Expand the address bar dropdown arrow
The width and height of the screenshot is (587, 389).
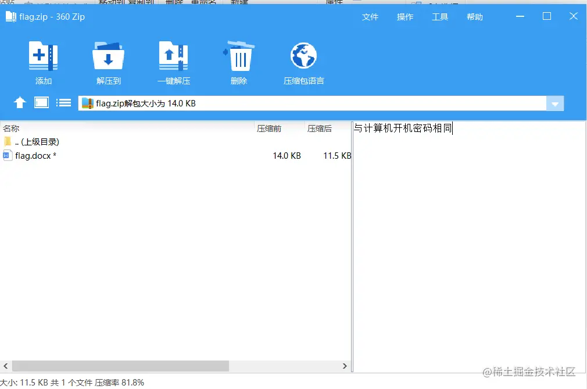pyautogui.click(x=555, y=104)
